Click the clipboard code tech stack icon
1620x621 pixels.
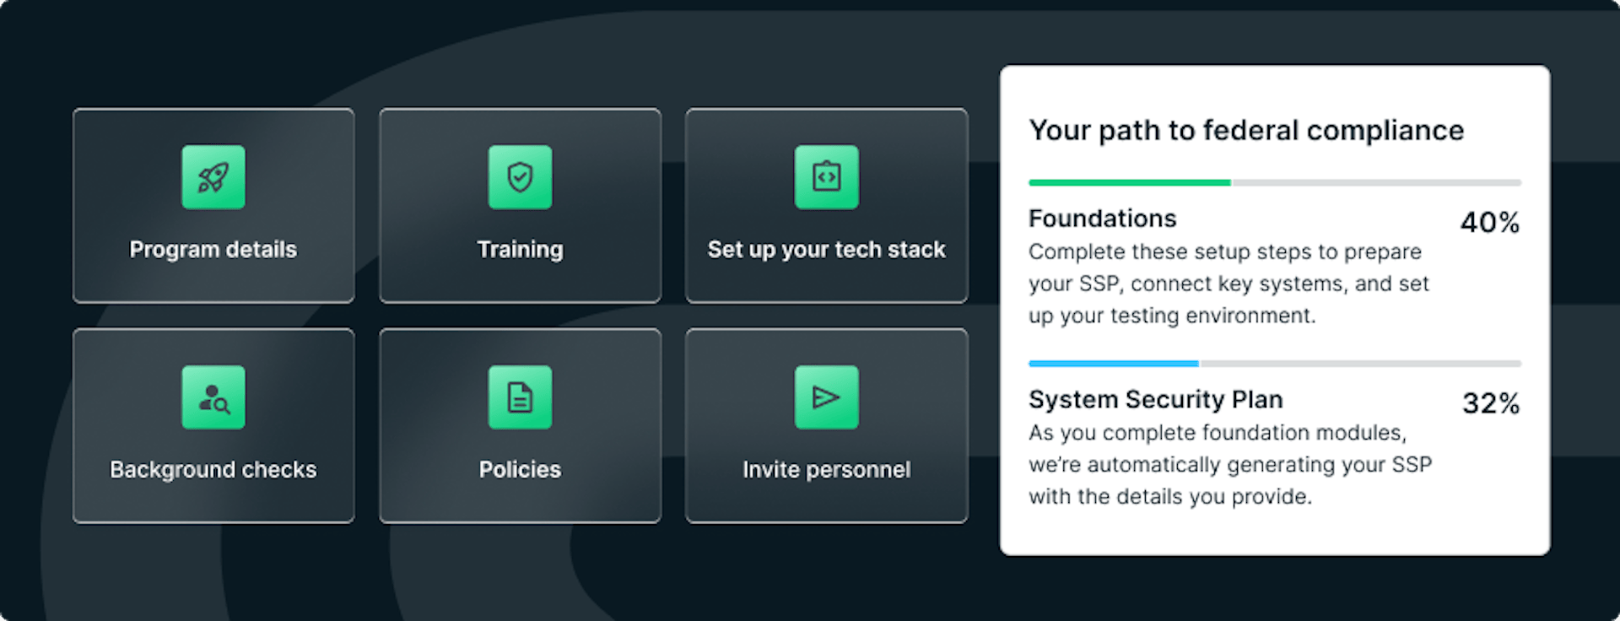tap(826, 177)
